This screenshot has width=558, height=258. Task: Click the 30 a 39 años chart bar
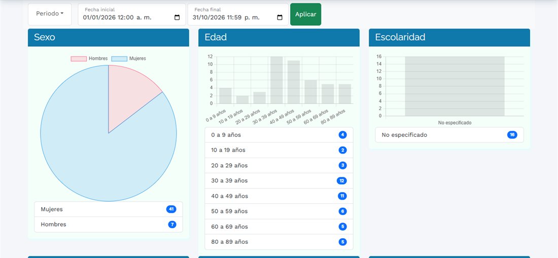pos(276,80)
